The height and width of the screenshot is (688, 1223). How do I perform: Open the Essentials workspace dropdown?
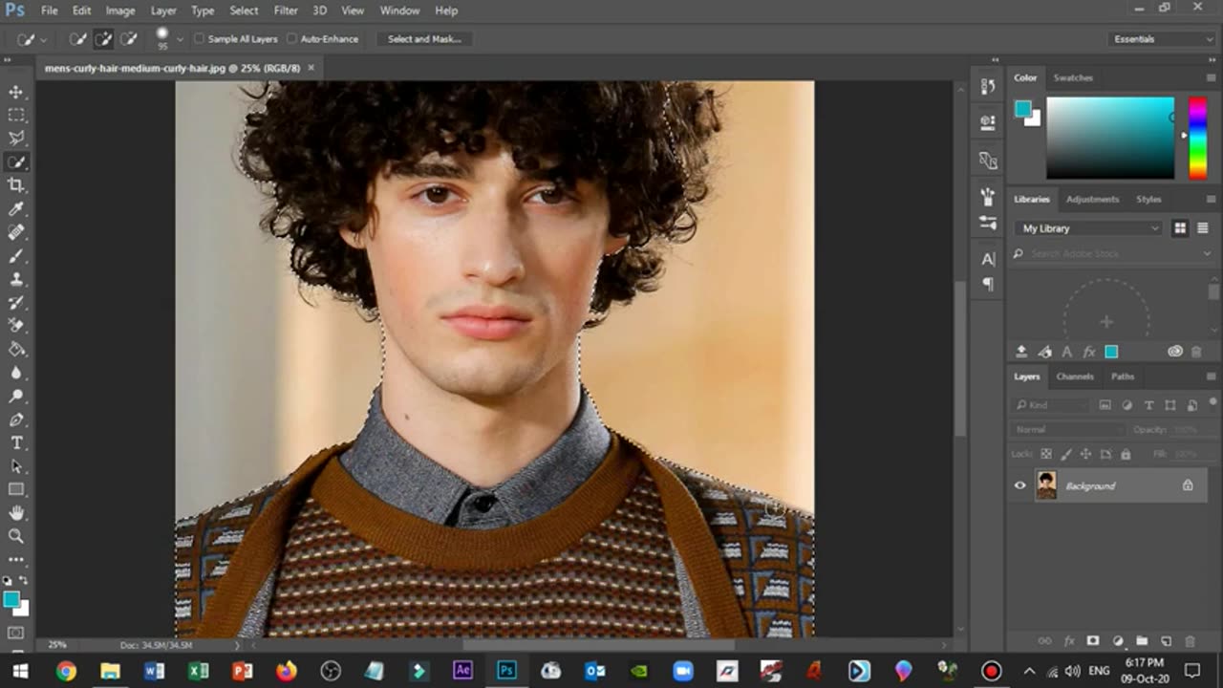(x=1163, y=39)
